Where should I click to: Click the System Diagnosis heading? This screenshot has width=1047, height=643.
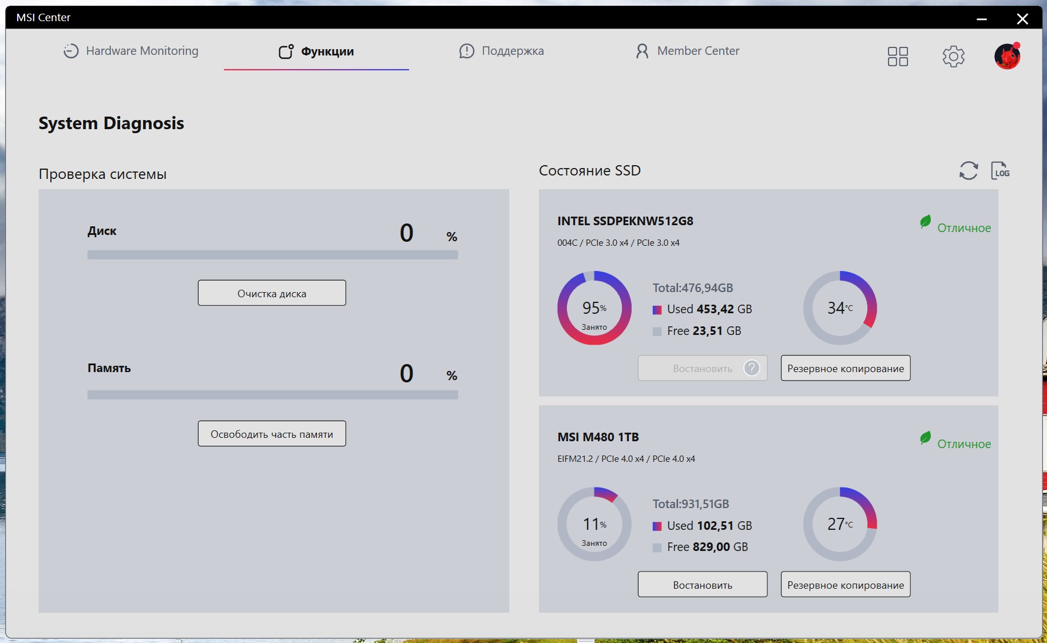tap(111, 123)
